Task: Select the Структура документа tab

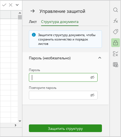Action: click(x=60, y=22)
